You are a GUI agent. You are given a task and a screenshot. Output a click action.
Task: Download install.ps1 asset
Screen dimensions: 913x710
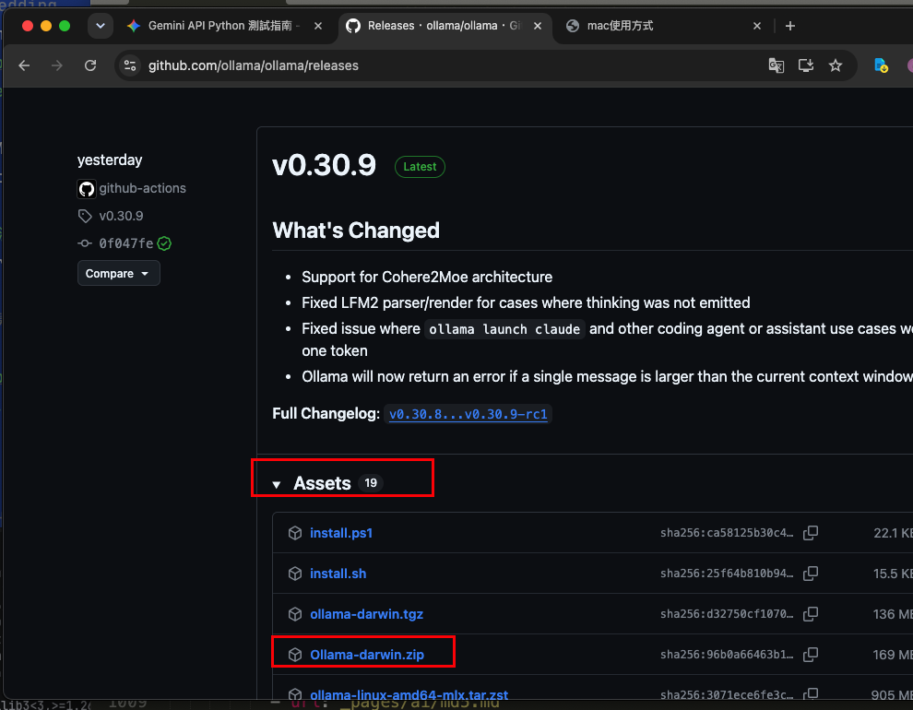(340, 533)
